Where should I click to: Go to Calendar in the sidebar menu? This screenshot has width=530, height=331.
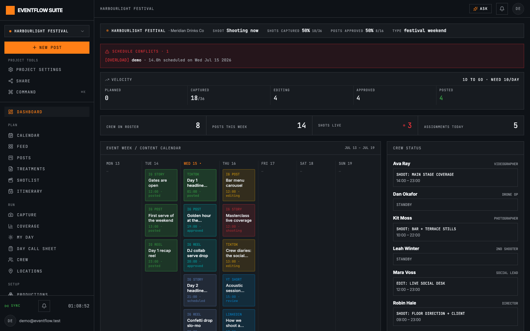point(47,135)
